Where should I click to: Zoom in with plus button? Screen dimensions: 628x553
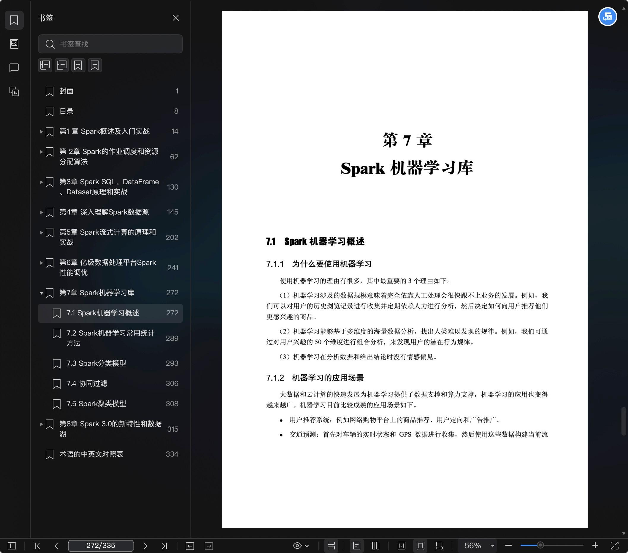tap(595, 545)
